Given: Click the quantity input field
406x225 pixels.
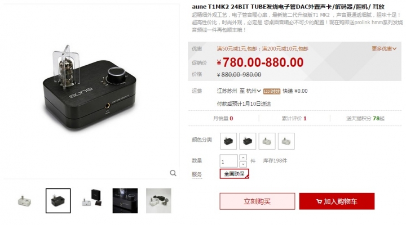Looking at the screenshot, I should point(228,161).
